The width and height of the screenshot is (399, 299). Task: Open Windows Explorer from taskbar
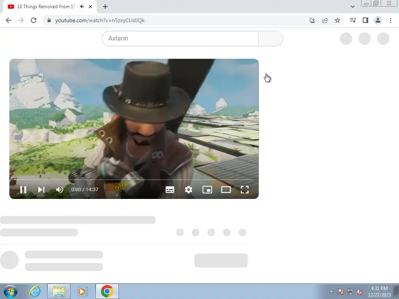click(x=59, y=291)
